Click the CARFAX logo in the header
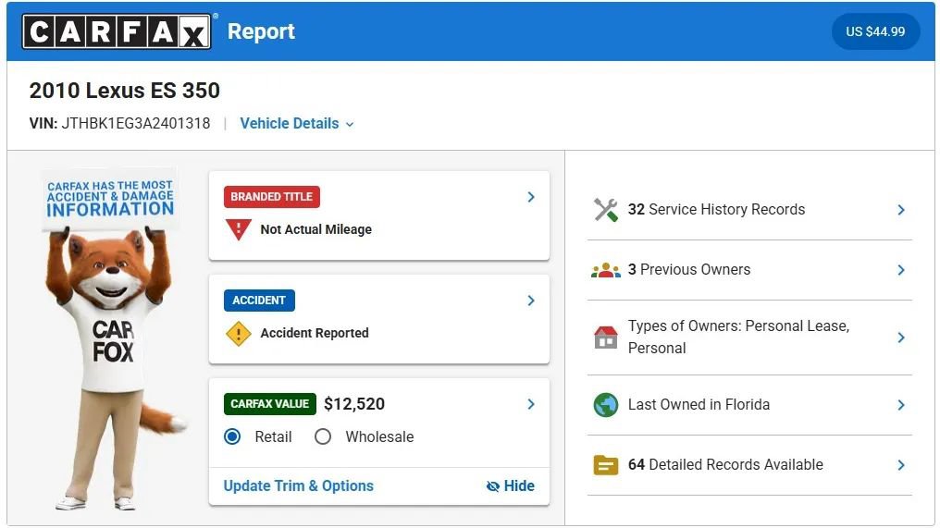Screen dimensions: 940x528 117,31
